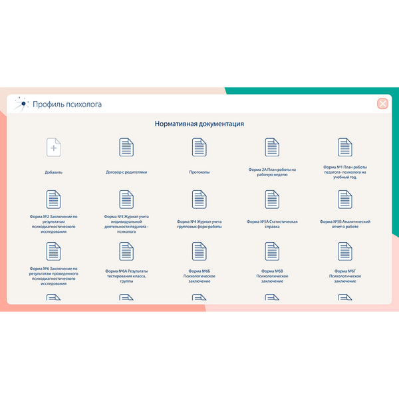The image size is (399, 399).
Task: Click the Профиль психолога logo icon
Action: click(21, 104)
